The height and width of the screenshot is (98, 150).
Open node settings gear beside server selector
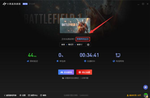pos(88,45)
